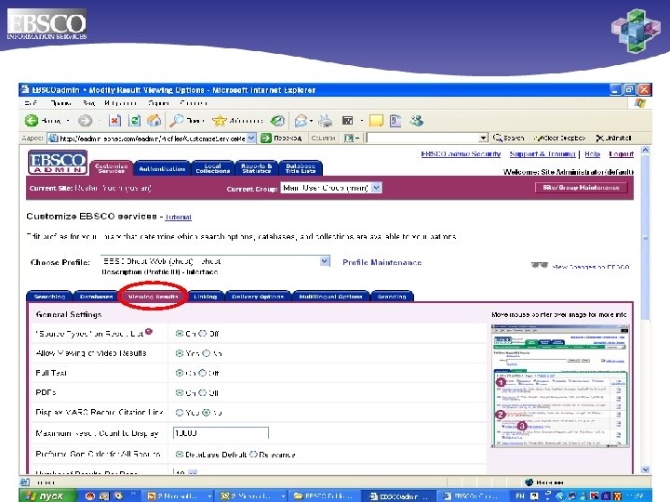The width and height of the screenshot is (670, 502).
Task: Click the History/Media globe icon
Action: (277, 121)
